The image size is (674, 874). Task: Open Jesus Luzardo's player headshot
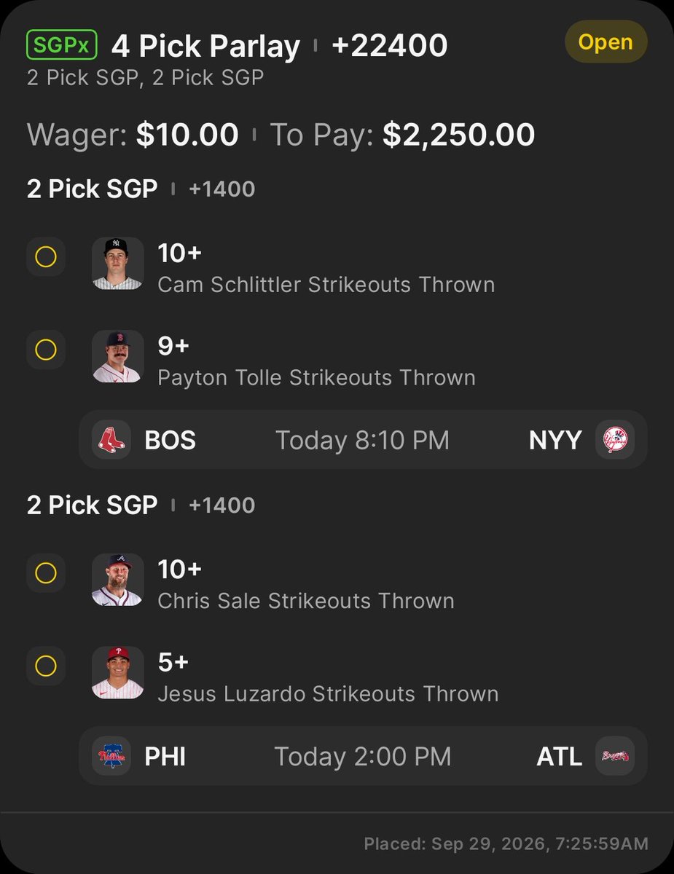tap(117, 673)
